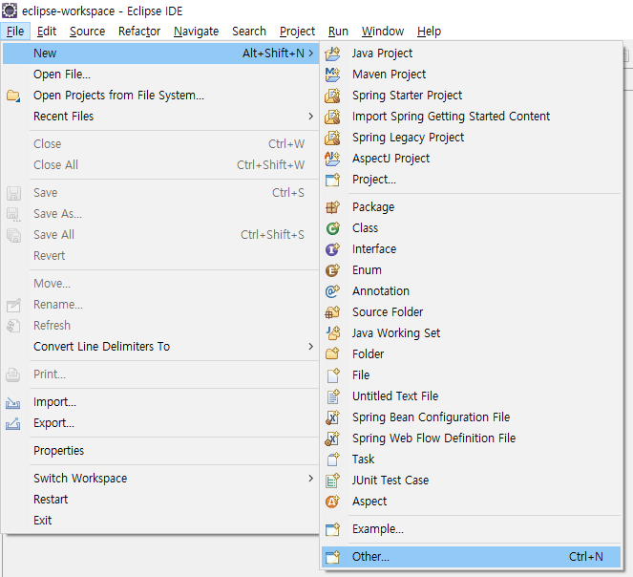Click the Import Spring Getting Started Content icon
Screen dimensions: 633x577
click(332, 117)
